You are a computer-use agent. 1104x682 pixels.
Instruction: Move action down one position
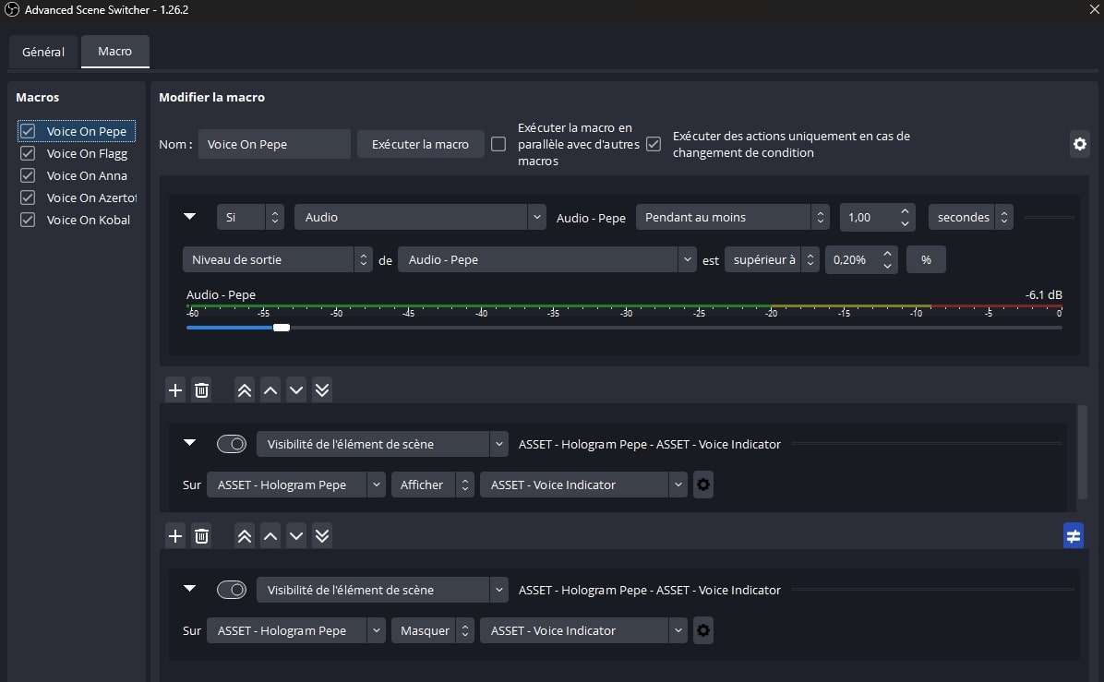point(295,389)
